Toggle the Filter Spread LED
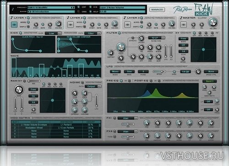Screen dimensions: 229x166 tap(133, 37)
